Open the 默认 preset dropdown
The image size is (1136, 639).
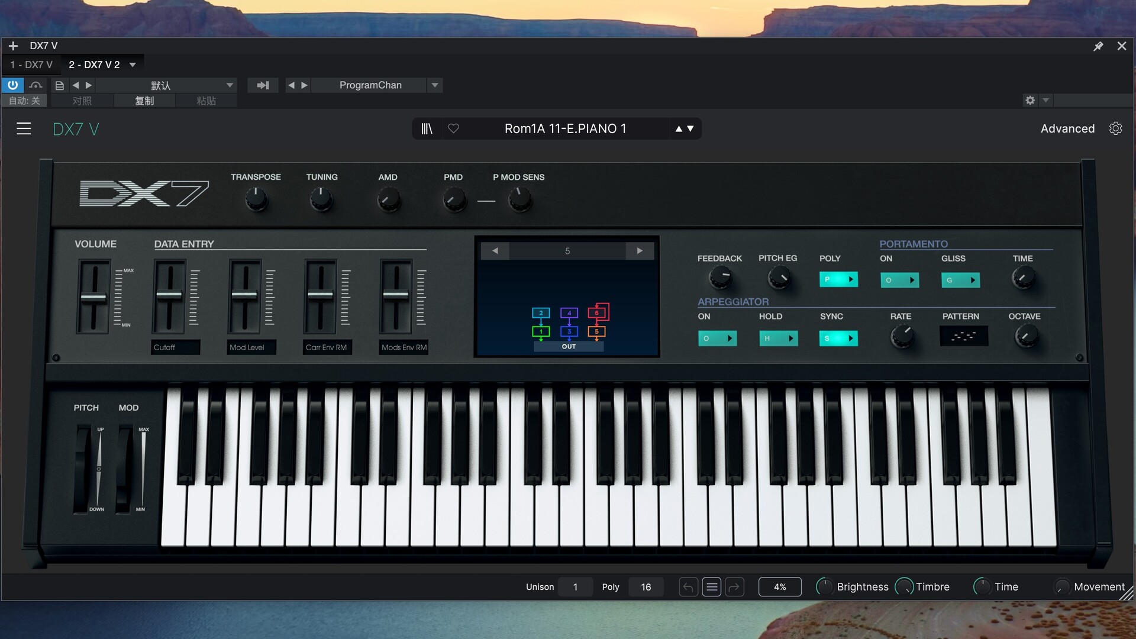click(167, 85)
